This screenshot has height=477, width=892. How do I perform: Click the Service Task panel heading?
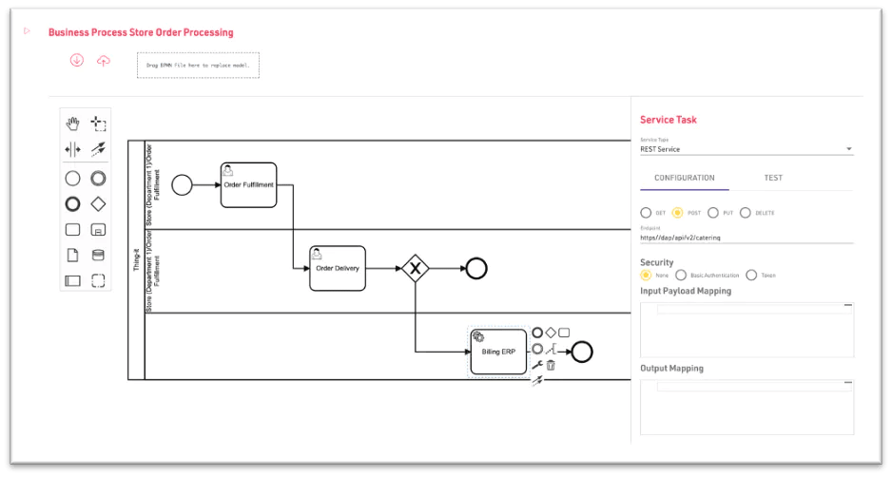668,120
